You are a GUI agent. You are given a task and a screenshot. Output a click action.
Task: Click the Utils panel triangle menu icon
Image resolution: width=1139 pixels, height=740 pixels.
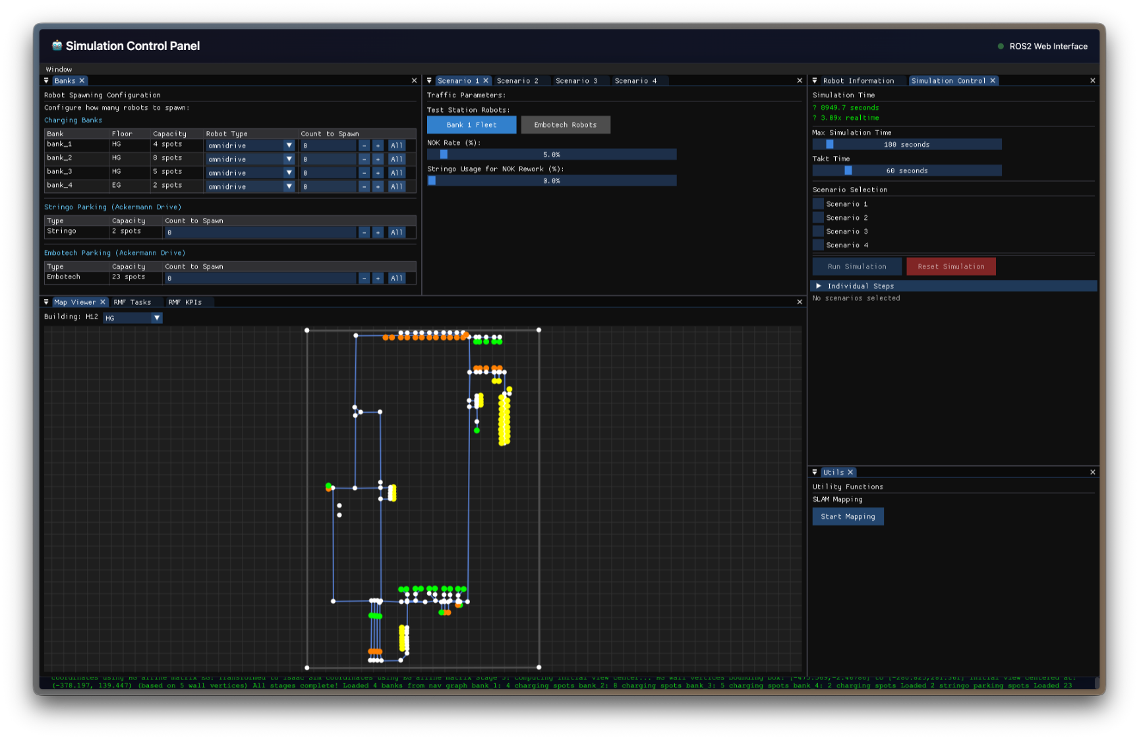click(x=815, y=472)
